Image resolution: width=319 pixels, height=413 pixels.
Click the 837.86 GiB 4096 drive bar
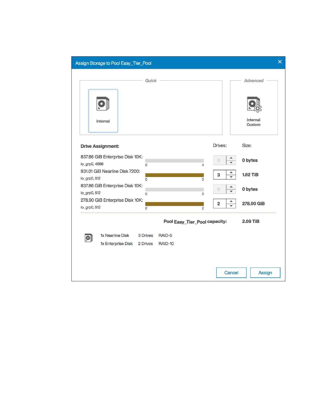click(x=174, y=161)
